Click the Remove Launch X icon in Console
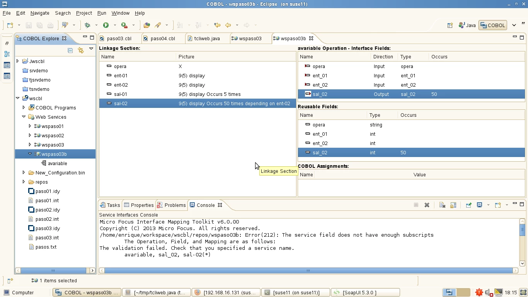Image resolution: width=528 pixels, height=297 pixels. [427, 205]
